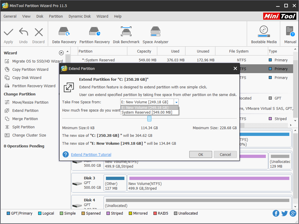Collapse the Wizard section chevron
299x224 pixels.
click(x=61, y=53)
